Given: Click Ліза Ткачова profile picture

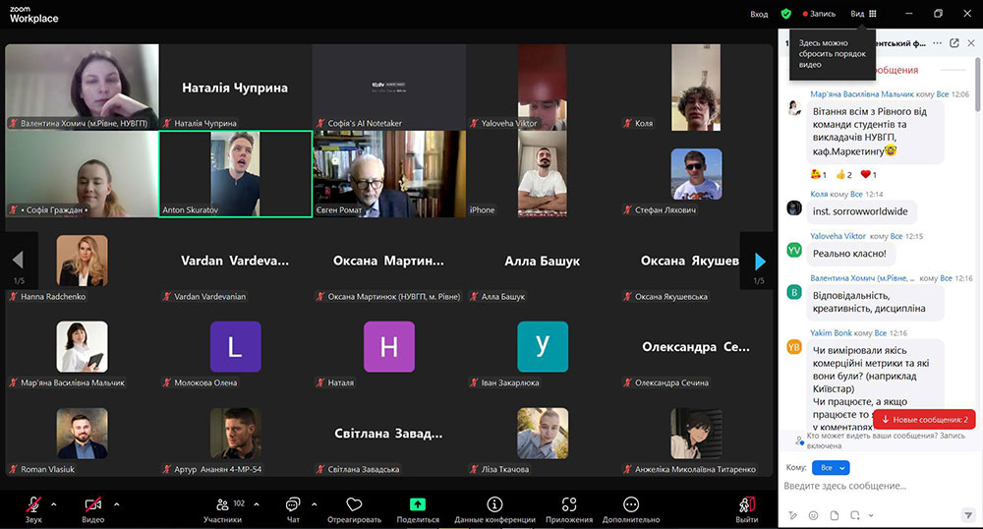Looking at the screenshot, I should (x=543, y=433).
